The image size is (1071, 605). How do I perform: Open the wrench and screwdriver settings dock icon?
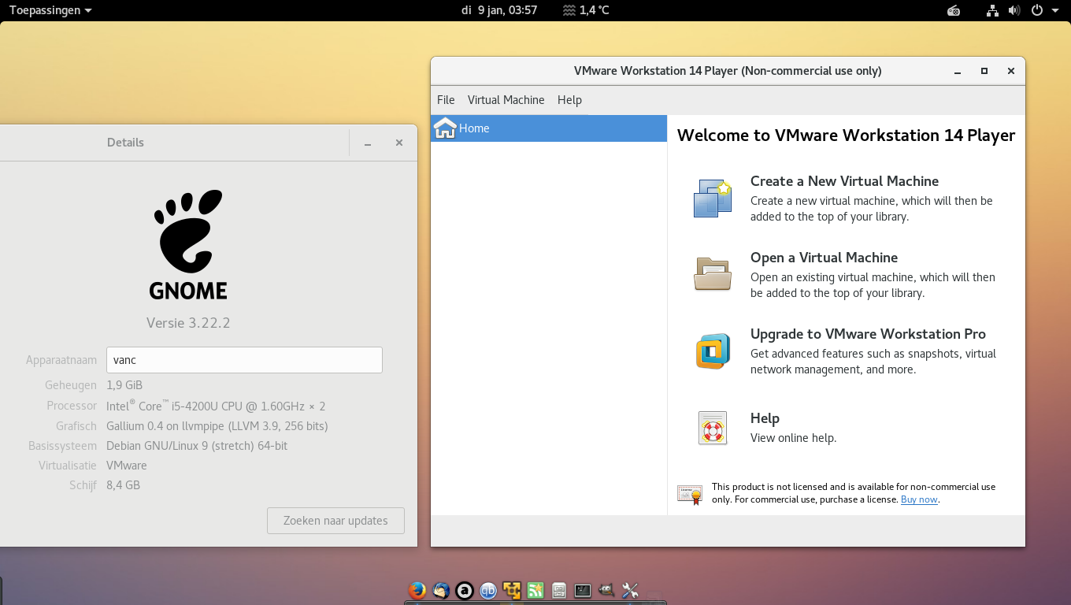pos(630,590)
